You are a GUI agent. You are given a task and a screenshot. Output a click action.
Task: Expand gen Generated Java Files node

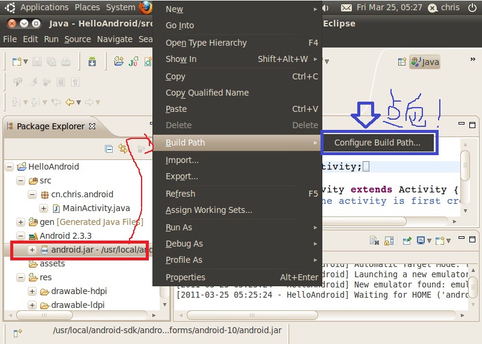(21, 222)
